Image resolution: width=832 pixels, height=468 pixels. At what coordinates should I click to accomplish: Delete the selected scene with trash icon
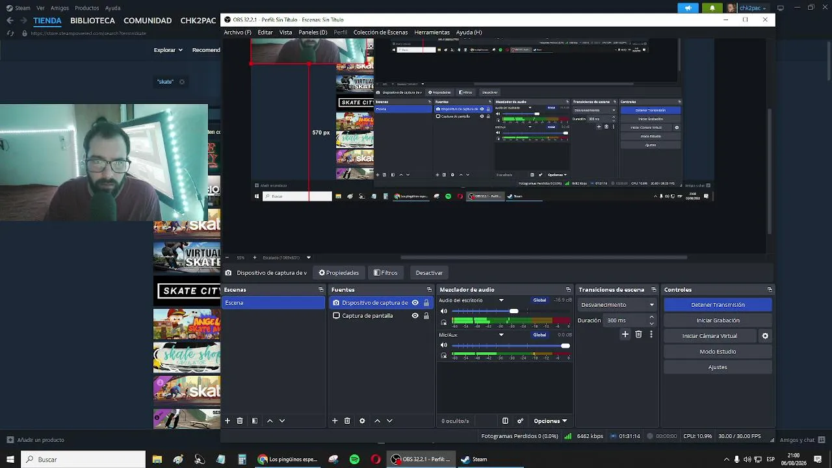tap(240, 421)
